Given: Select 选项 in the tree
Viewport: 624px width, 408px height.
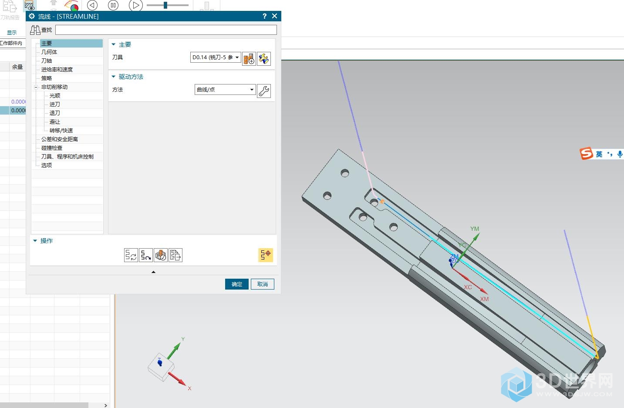Looking at the screenshot, I should click(x=47, y=165).
